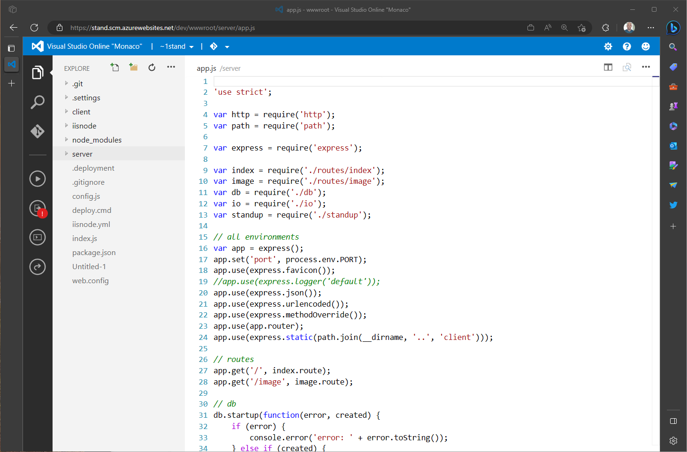Send feedback using the smiley icon

click(x=645, y=46)
